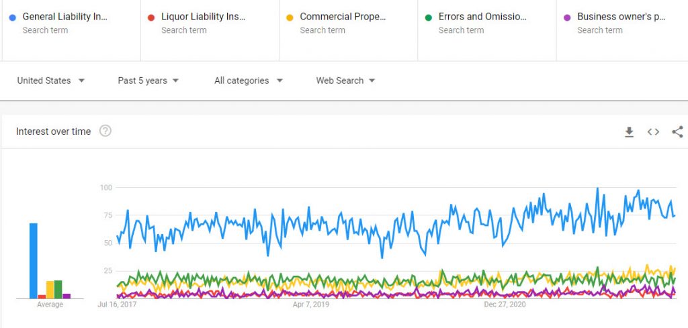688x328 pixels.
Task: Download the interest over time chart data
Action: pos(629,132)
